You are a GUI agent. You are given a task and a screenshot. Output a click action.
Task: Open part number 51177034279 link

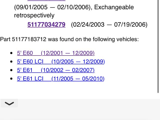click(x=46, y=24)
